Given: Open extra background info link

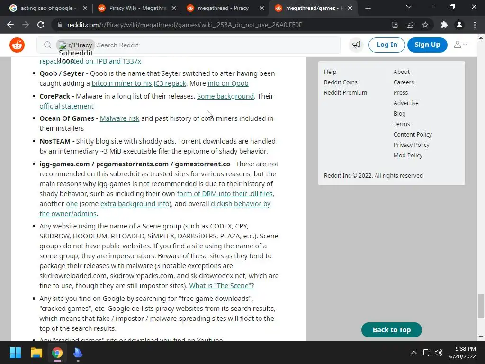Looking at the screenshot, I should pos(135,204).
